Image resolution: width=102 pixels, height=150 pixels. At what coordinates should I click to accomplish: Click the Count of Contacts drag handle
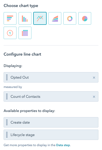(x=7, y=96)
